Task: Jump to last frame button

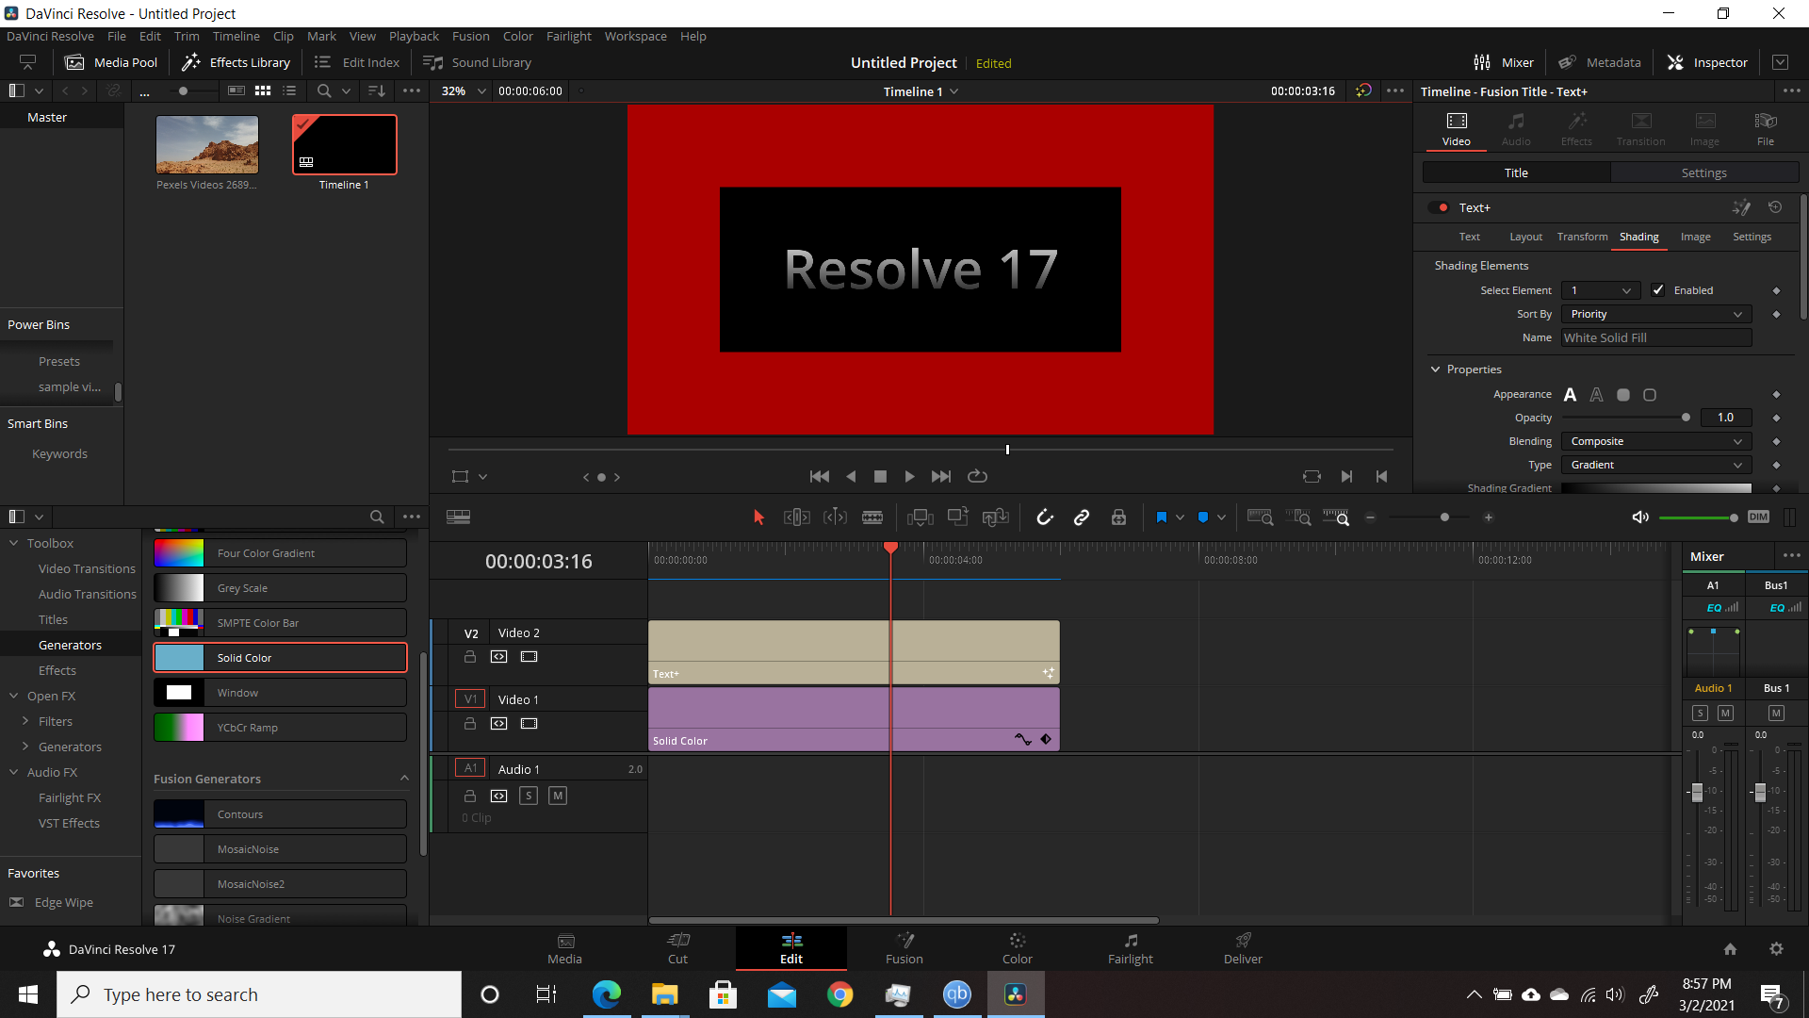Action: (940, 477)
